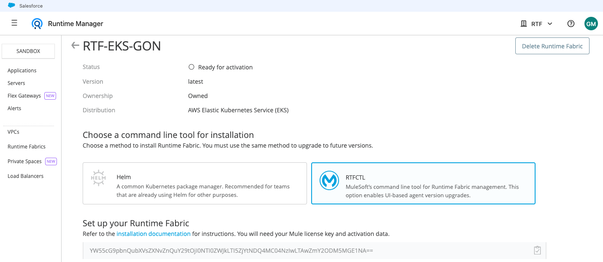Open the hamburger navigation menu
The height and width of the screenshot is (262, 603).
pos(14,23)
